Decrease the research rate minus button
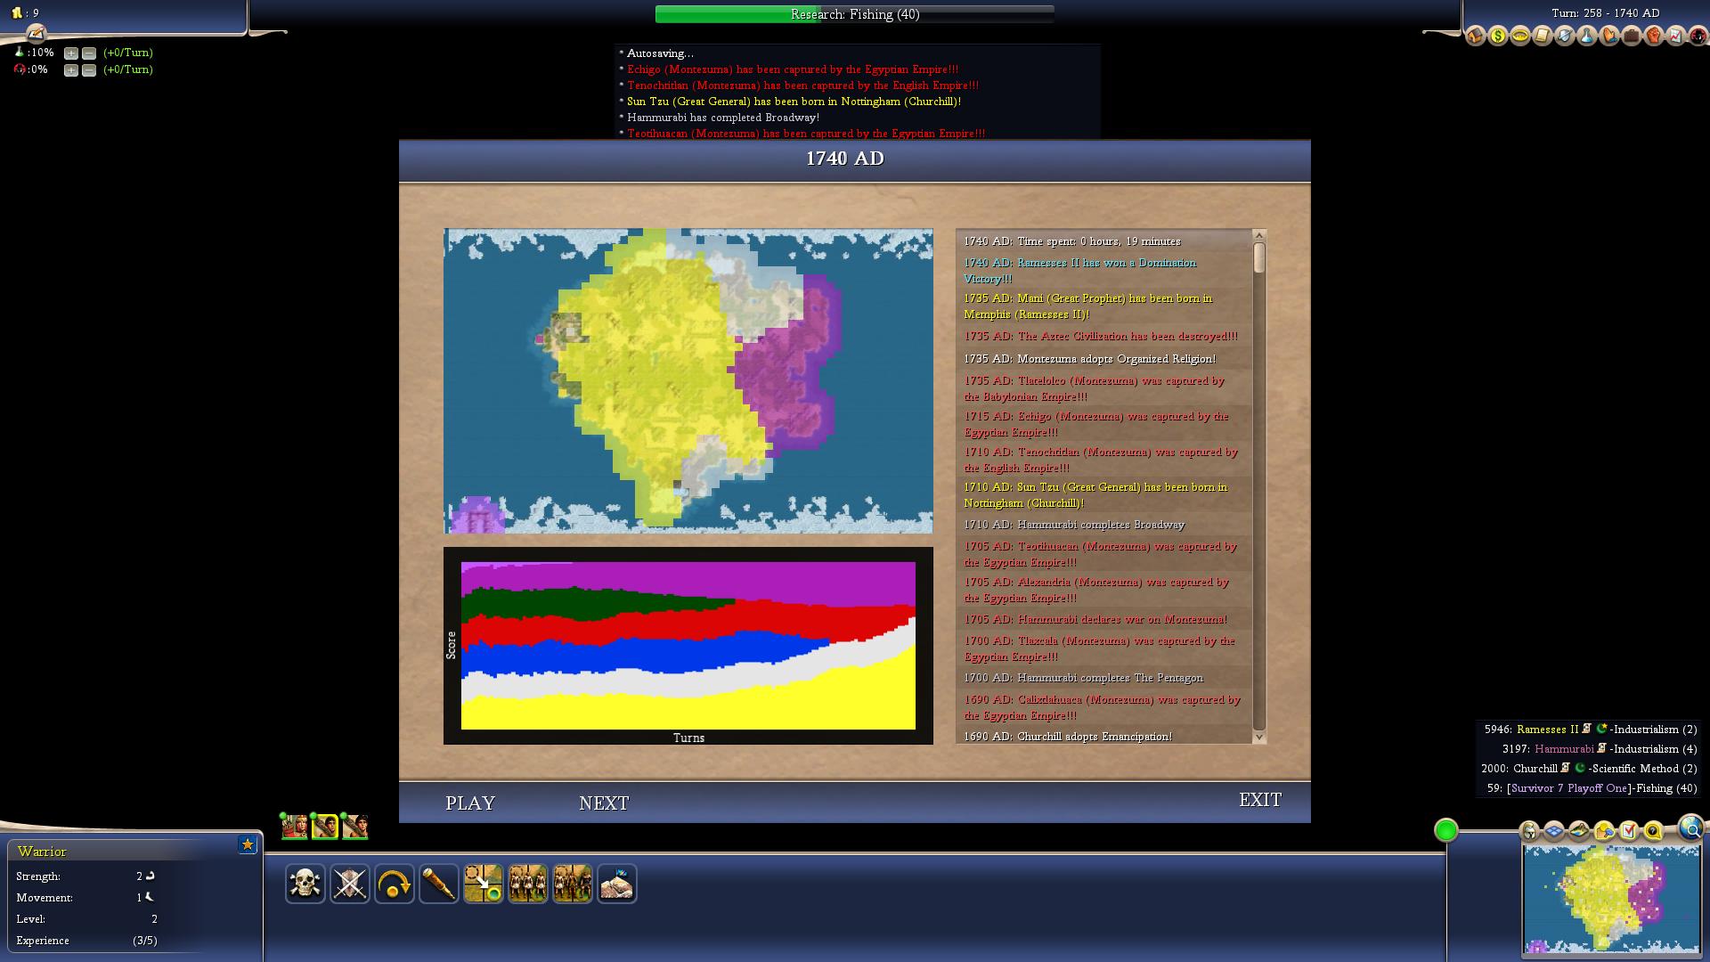Viewport: 1710px width, 962px height. [89, 53]
